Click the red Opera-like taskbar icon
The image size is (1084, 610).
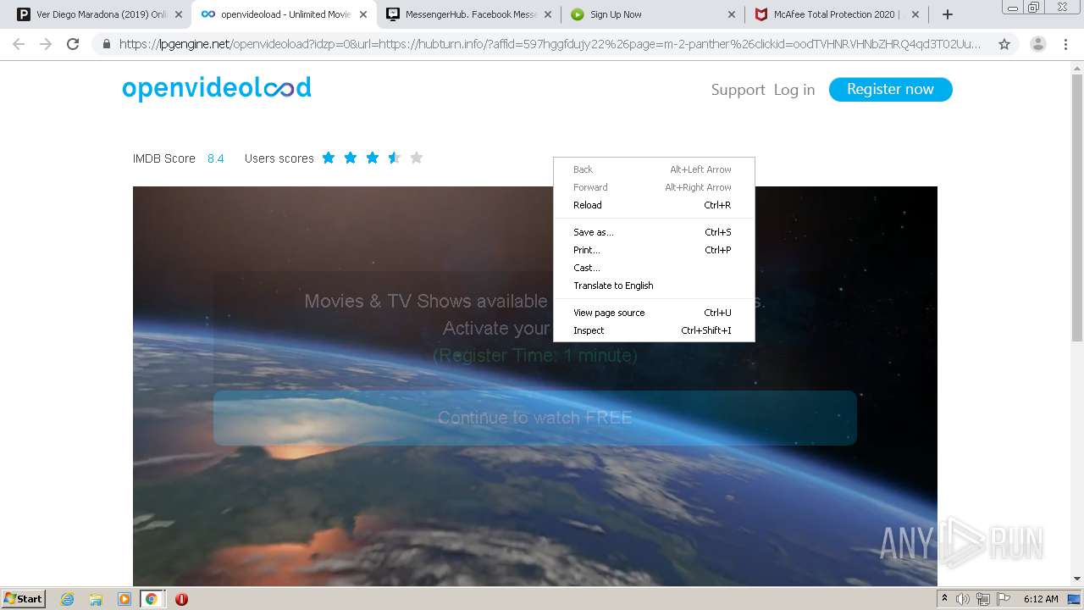click(x=181, y=599)
